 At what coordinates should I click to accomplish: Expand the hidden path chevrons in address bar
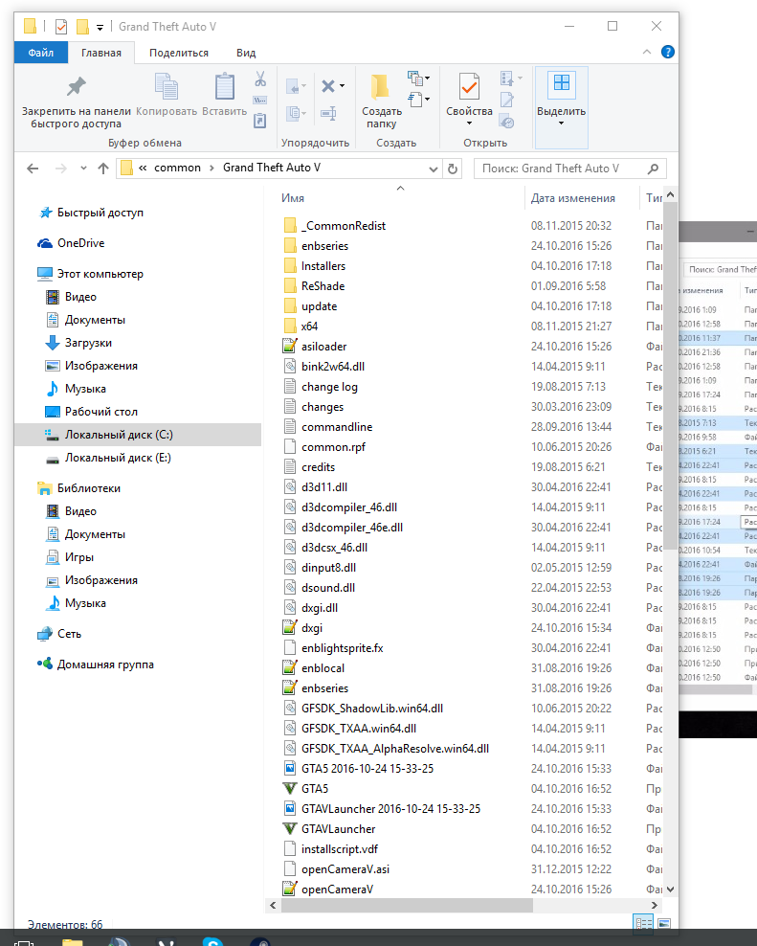point(143,168)
